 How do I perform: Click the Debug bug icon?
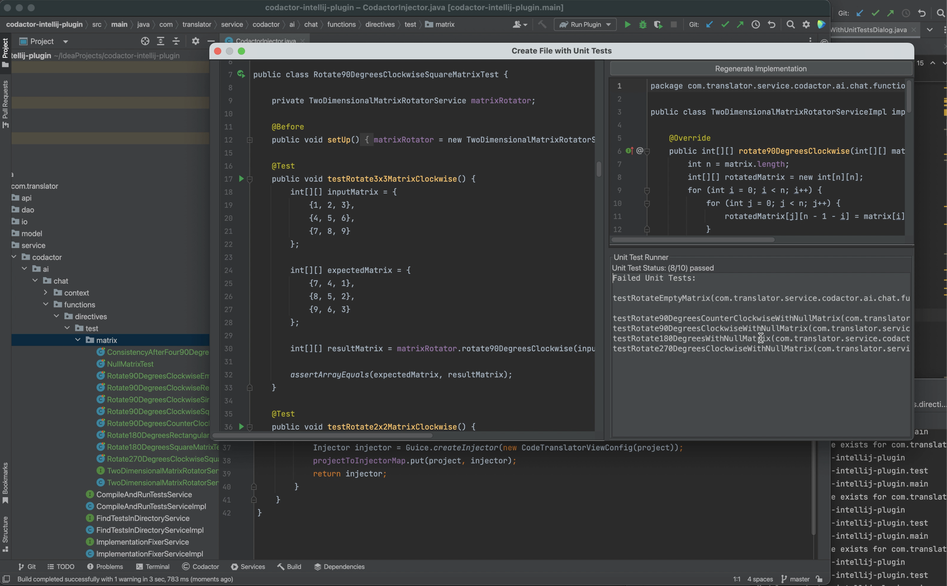(x=642, y=24)
